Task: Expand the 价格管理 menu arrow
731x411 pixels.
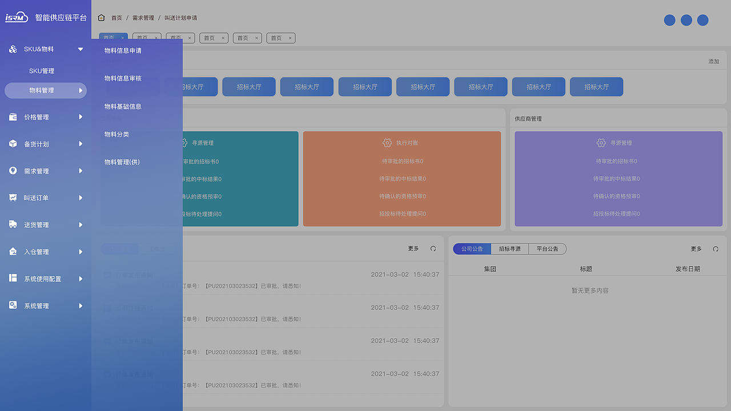Action: (x=81, y=117)
